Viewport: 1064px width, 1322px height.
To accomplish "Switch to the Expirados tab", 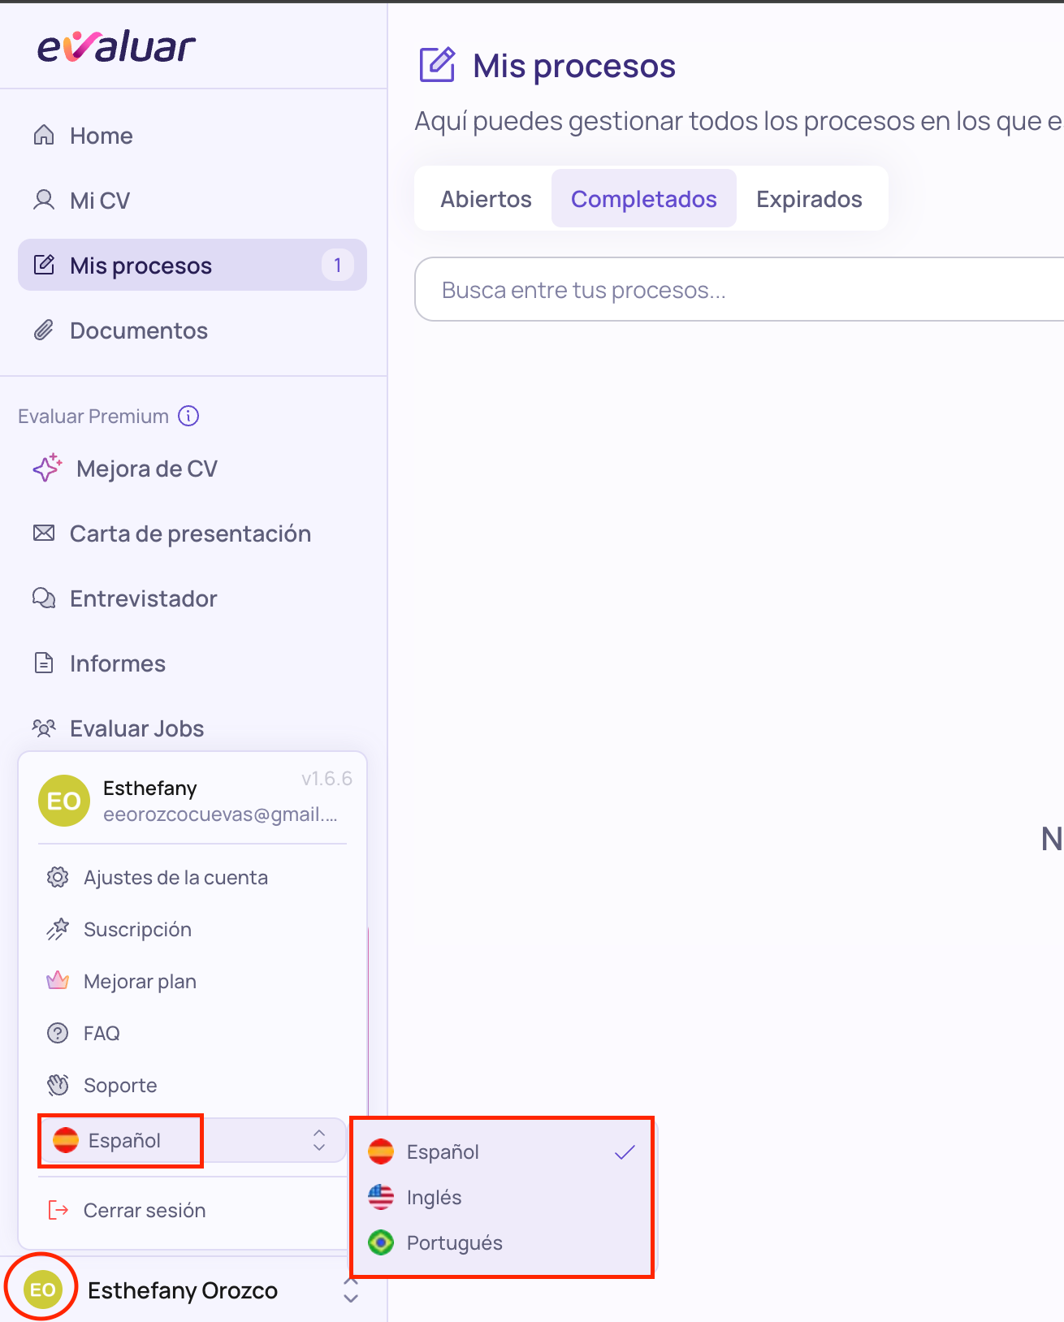I will (x=809, y=199).
